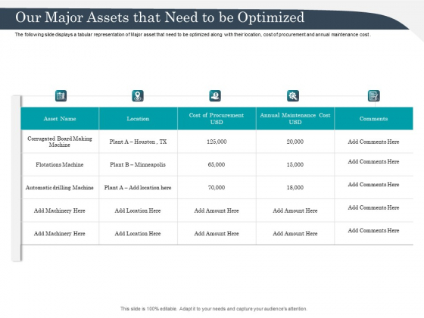The image size is (424, 318).
Task: Click the 15,000 maintenance cost cell
Action: (x=295, y=164)
